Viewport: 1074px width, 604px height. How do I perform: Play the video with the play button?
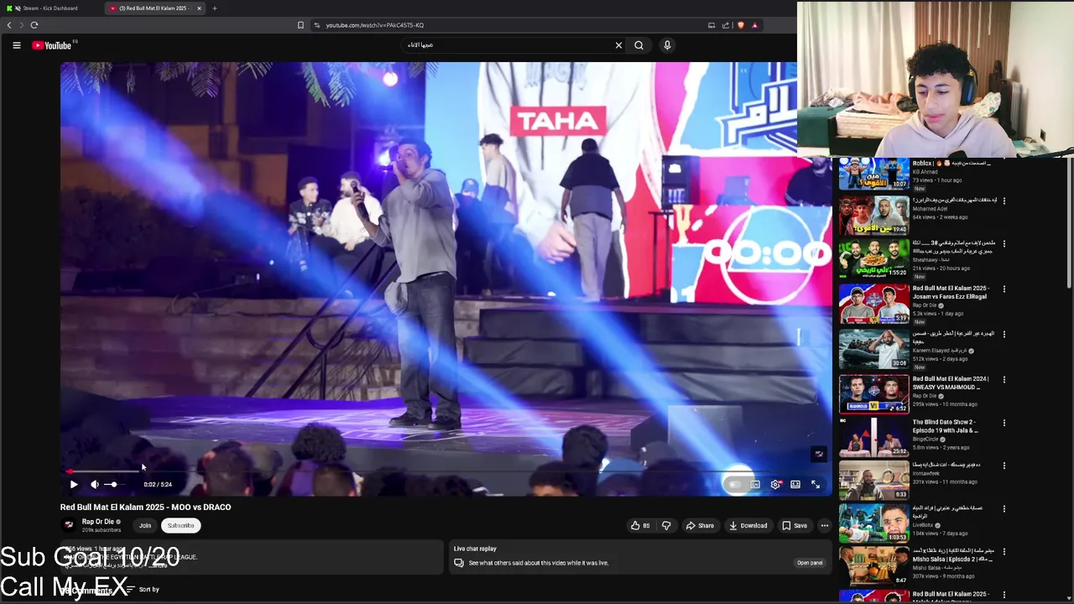point(74,484)
